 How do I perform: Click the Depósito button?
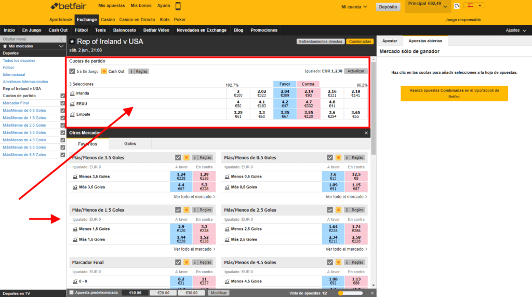tap(388, 7)
